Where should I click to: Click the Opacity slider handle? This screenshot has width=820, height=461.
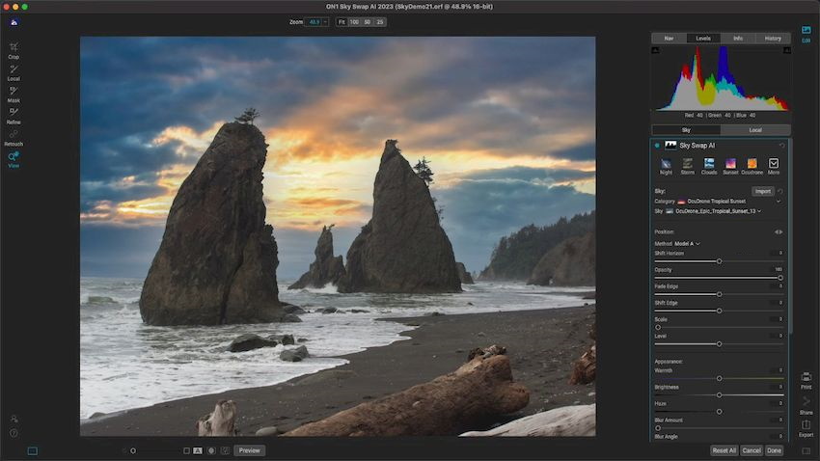tap(780, 278)
